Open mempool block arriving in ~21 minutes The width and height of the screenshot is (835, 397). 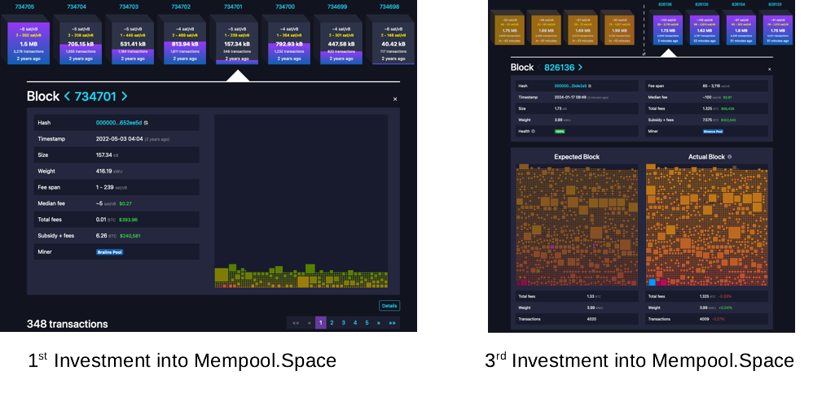(x=582, y=30)
